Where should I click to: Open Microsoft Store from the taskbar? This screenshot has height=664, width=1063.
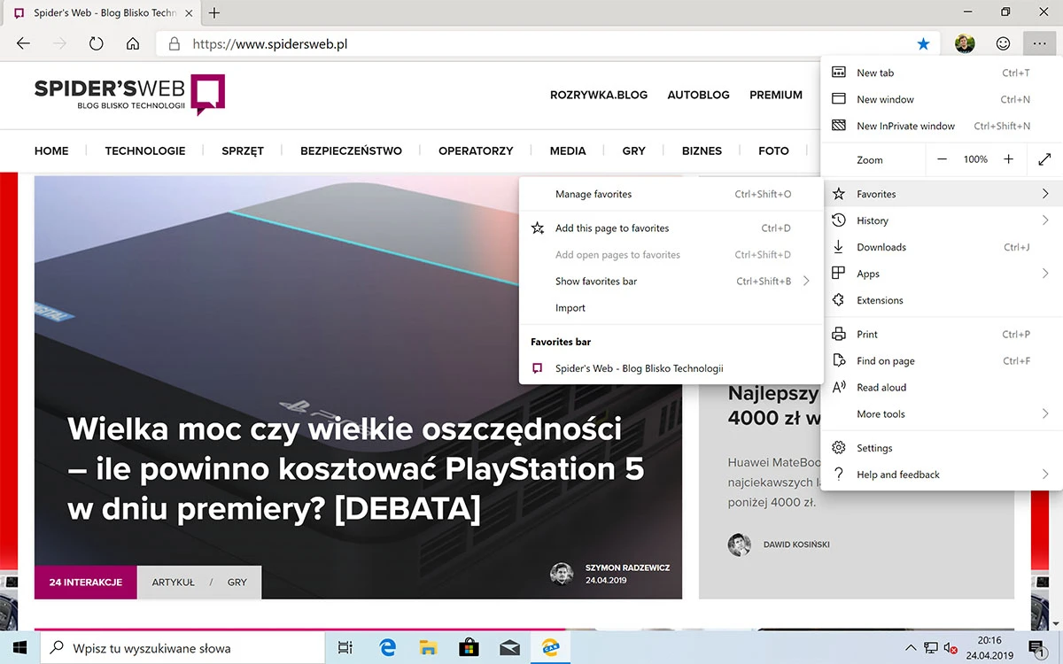point(469,648)
